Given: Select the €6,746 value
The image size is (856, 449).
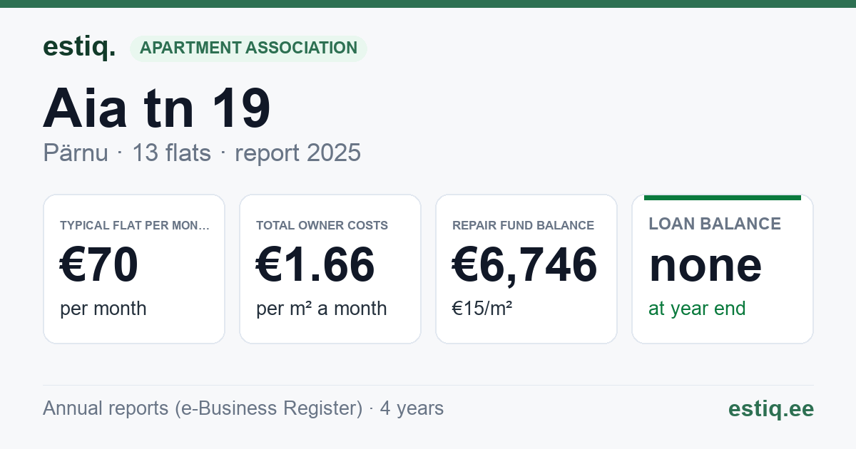Looking at the screenshot, I should [x=525, y=265].
